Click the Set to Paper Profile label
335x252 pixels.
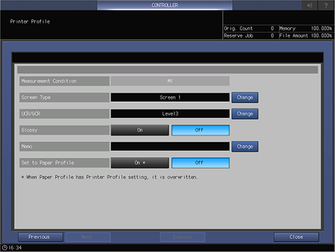point(64,163)
